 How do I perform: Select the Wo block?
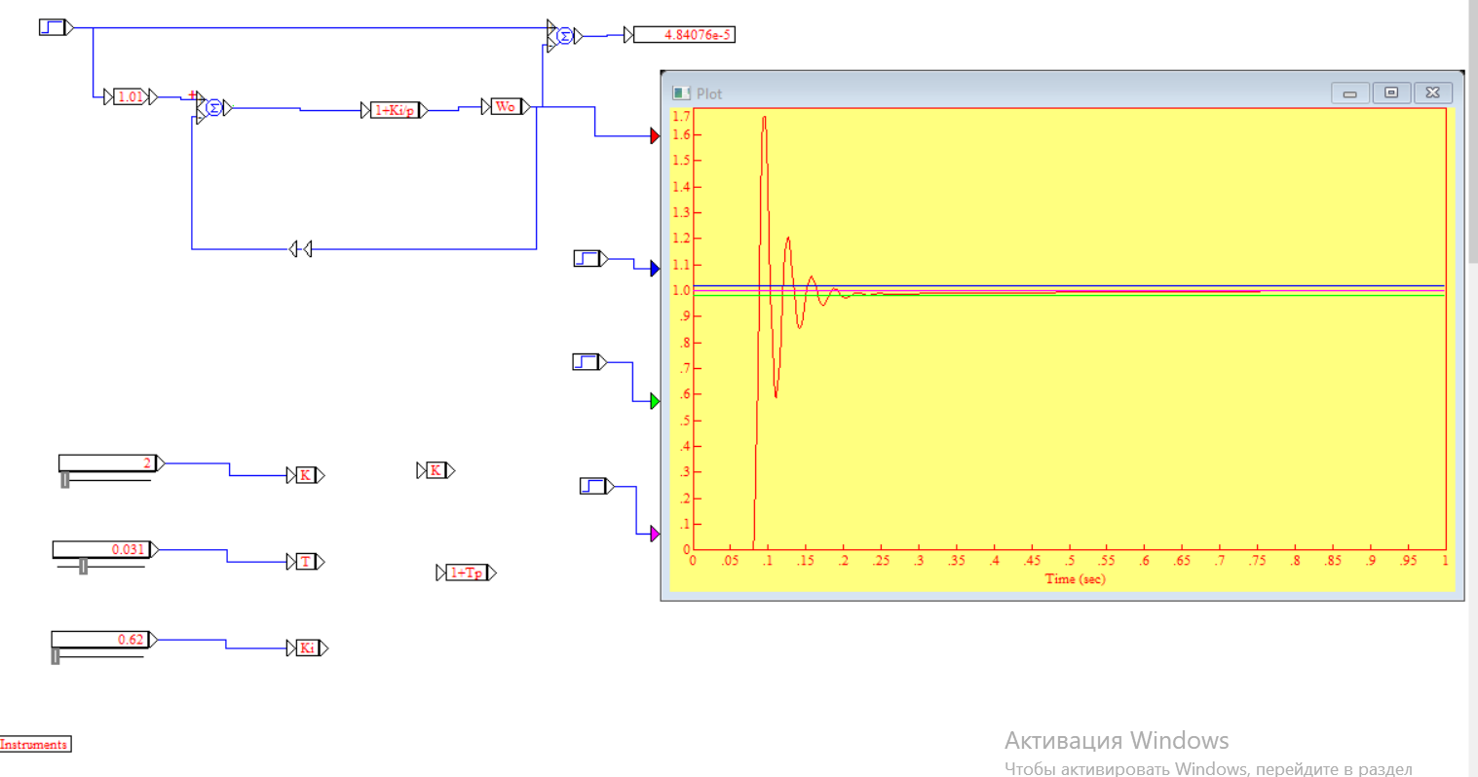(x=506, y=106)
